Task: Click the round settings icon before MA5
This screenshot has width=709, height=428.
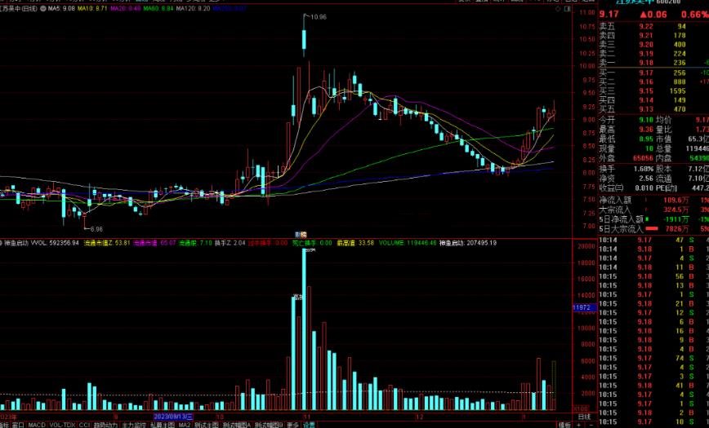Action: pyautogui.click(x=43, y=9)
